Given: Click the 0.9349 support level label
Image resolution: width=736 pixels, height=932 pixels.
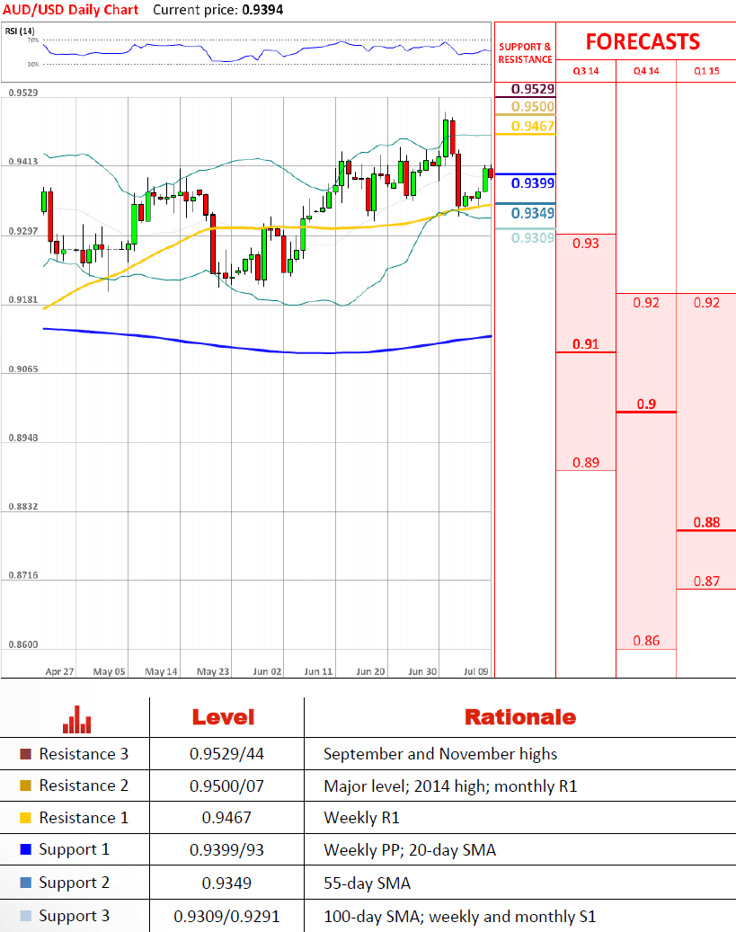Looking at the screenshot, I should pyautogui.click(x=532, y=214).
